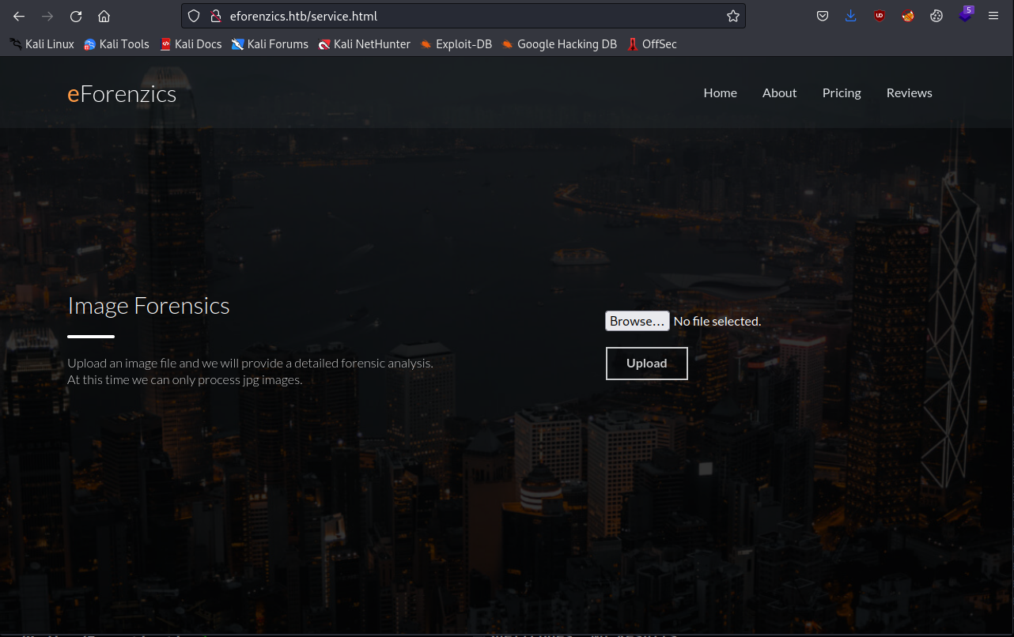Image resolution: width=1014 pixels, height=637 pixels.
Task: Reload the current page
Action: coord(76,16)
